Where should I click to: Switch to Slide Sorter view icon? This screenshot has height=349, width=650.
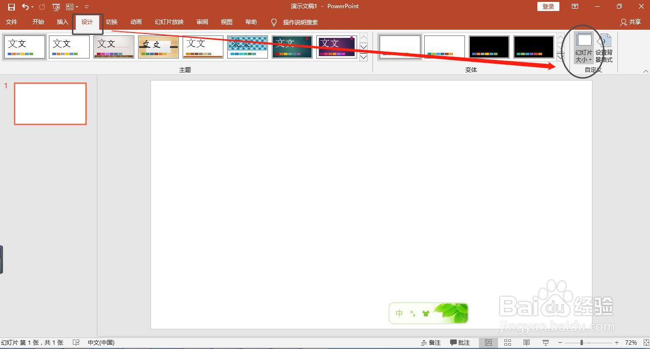tap(508, 343)
